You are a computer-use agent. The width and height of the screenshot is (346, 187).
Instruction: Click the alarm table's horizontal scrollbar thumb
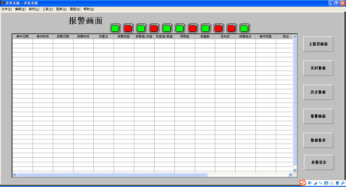point(112,175)
